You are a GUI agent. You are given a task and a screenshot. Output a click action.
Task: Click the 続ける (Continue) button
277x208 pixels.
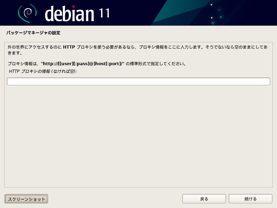click(x=250, y=199)
